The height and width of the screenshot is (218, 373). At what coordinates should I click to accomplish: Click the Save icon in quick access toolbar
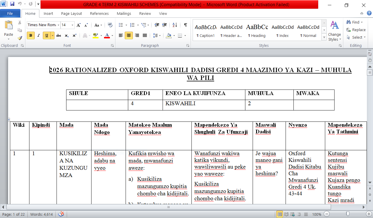12,4
